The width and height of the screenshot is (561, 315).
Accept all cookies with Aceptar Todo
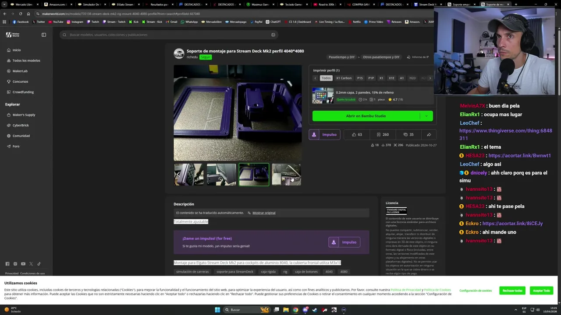pyautogui.click(x=541, y=290)
